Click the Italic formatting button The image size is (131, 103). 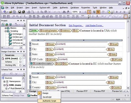(x=120, y=12)
